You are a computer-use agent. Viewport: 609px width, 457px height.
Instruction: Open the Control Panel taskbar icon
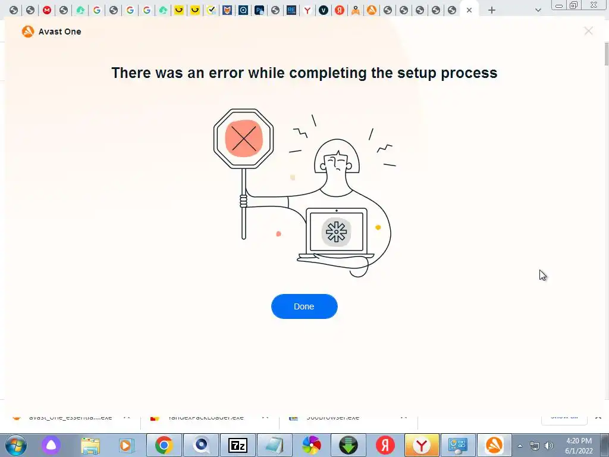tap(459, 445)
